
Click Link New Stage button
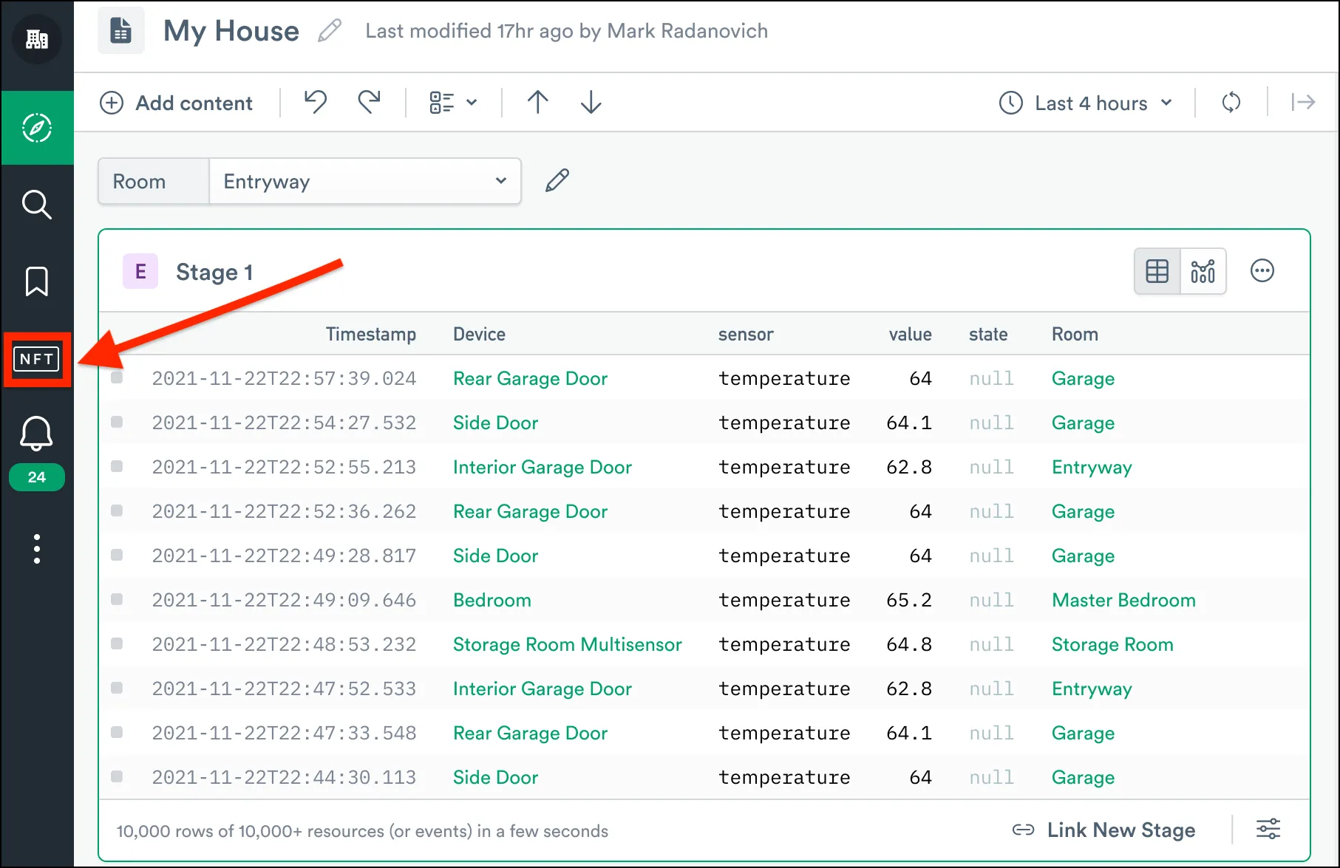(x=1103, y=830)
